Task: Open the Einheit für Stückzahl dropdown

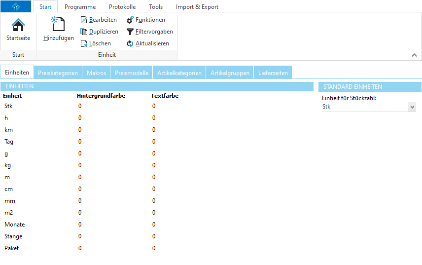Action: 412,107
